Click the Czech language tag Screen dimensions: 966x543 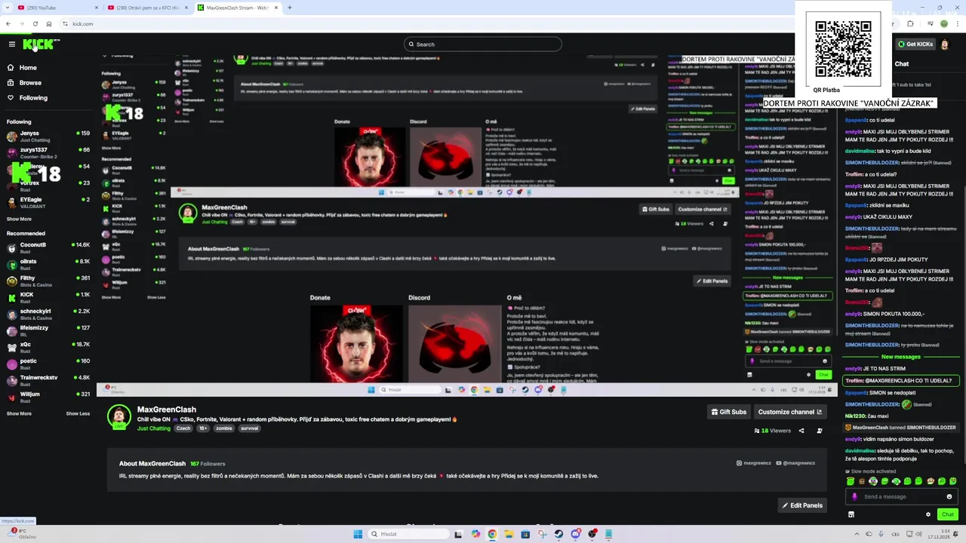pyautogui.click(x=183, y=428)
